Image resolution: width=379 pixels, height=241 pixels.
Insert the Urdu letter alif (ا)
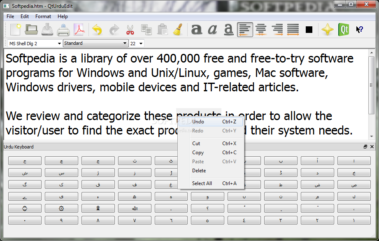pyautogui.click(x=354, y=160)
